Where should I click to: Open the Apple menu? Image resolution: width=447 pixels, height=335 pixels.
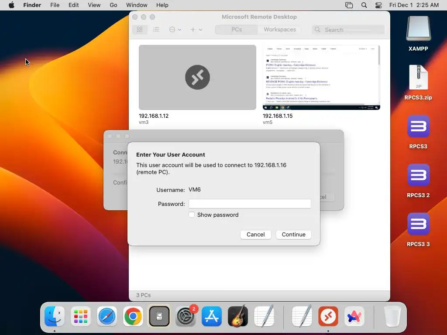tap(11, 5)
